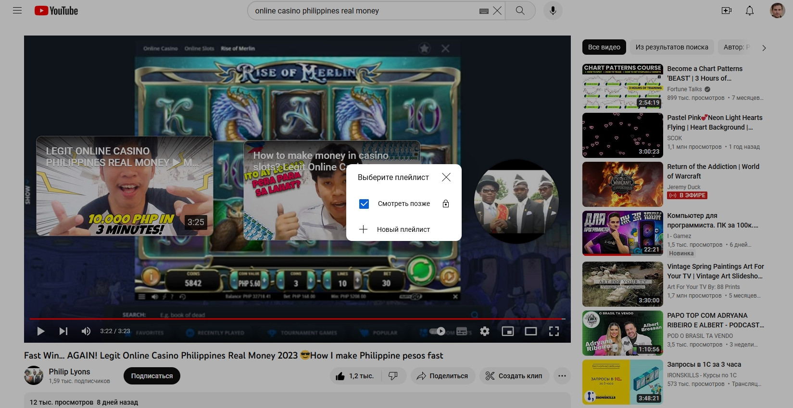The image size is (793, 408).
Task: Close the playlist selection dialog
Action: pos(446,177)
